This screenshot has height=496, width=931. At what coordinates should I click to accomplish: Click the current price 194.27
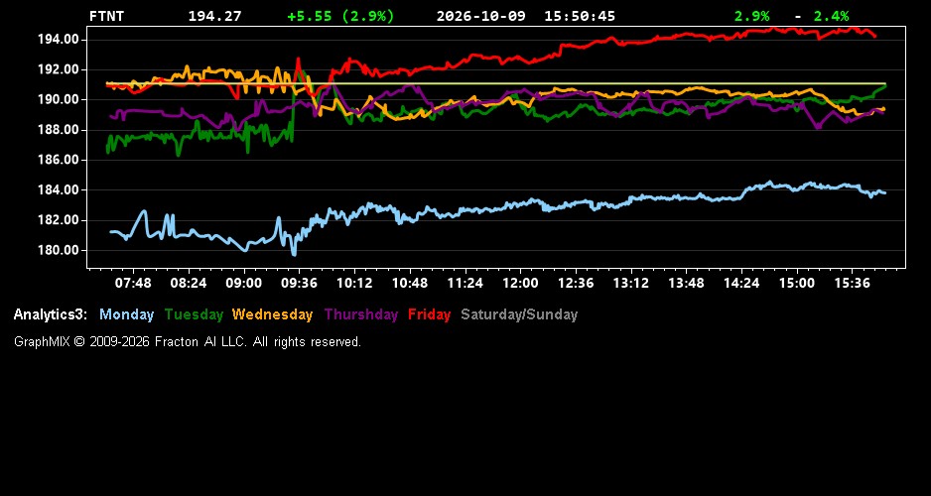pyautogui.click(x=215, y=16)
